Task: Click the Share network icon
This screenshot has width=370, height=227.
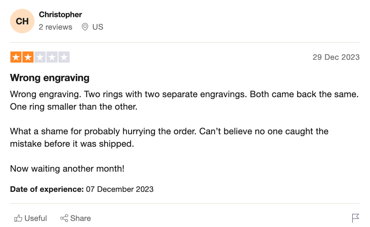Action: pos(64,218)
